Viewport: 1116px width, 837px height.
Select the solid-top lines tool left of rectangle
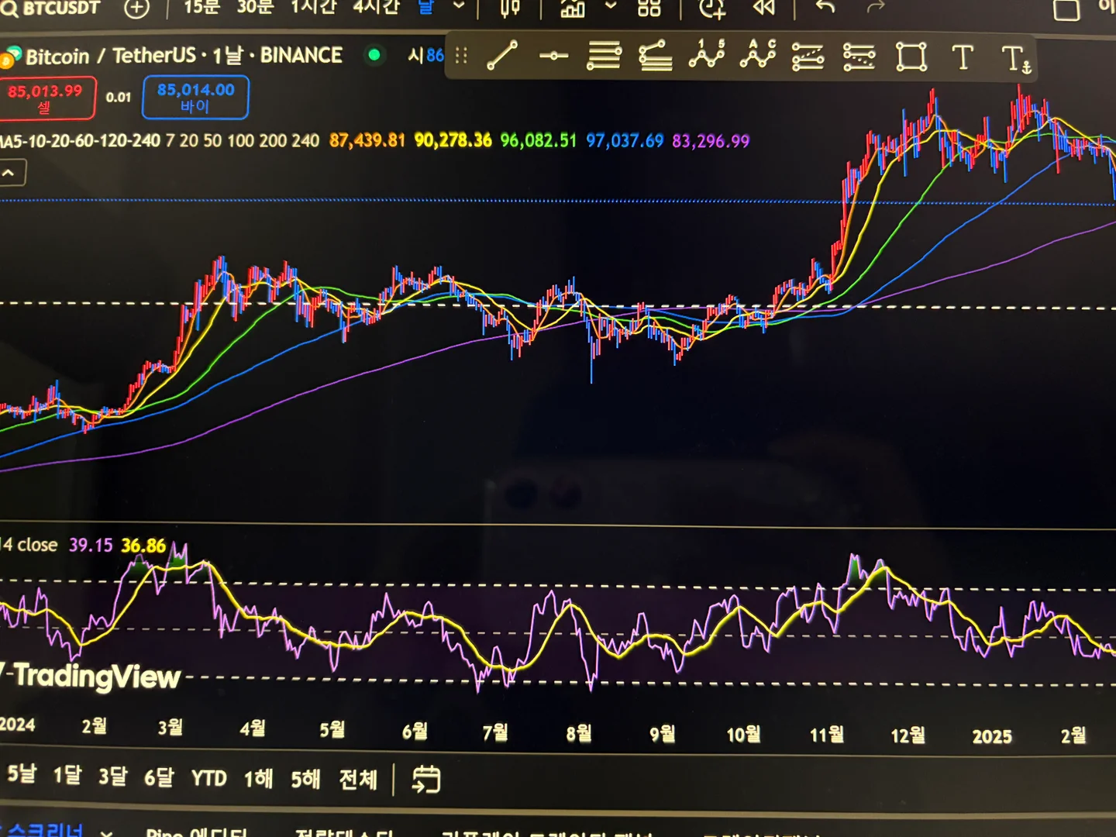859,57
